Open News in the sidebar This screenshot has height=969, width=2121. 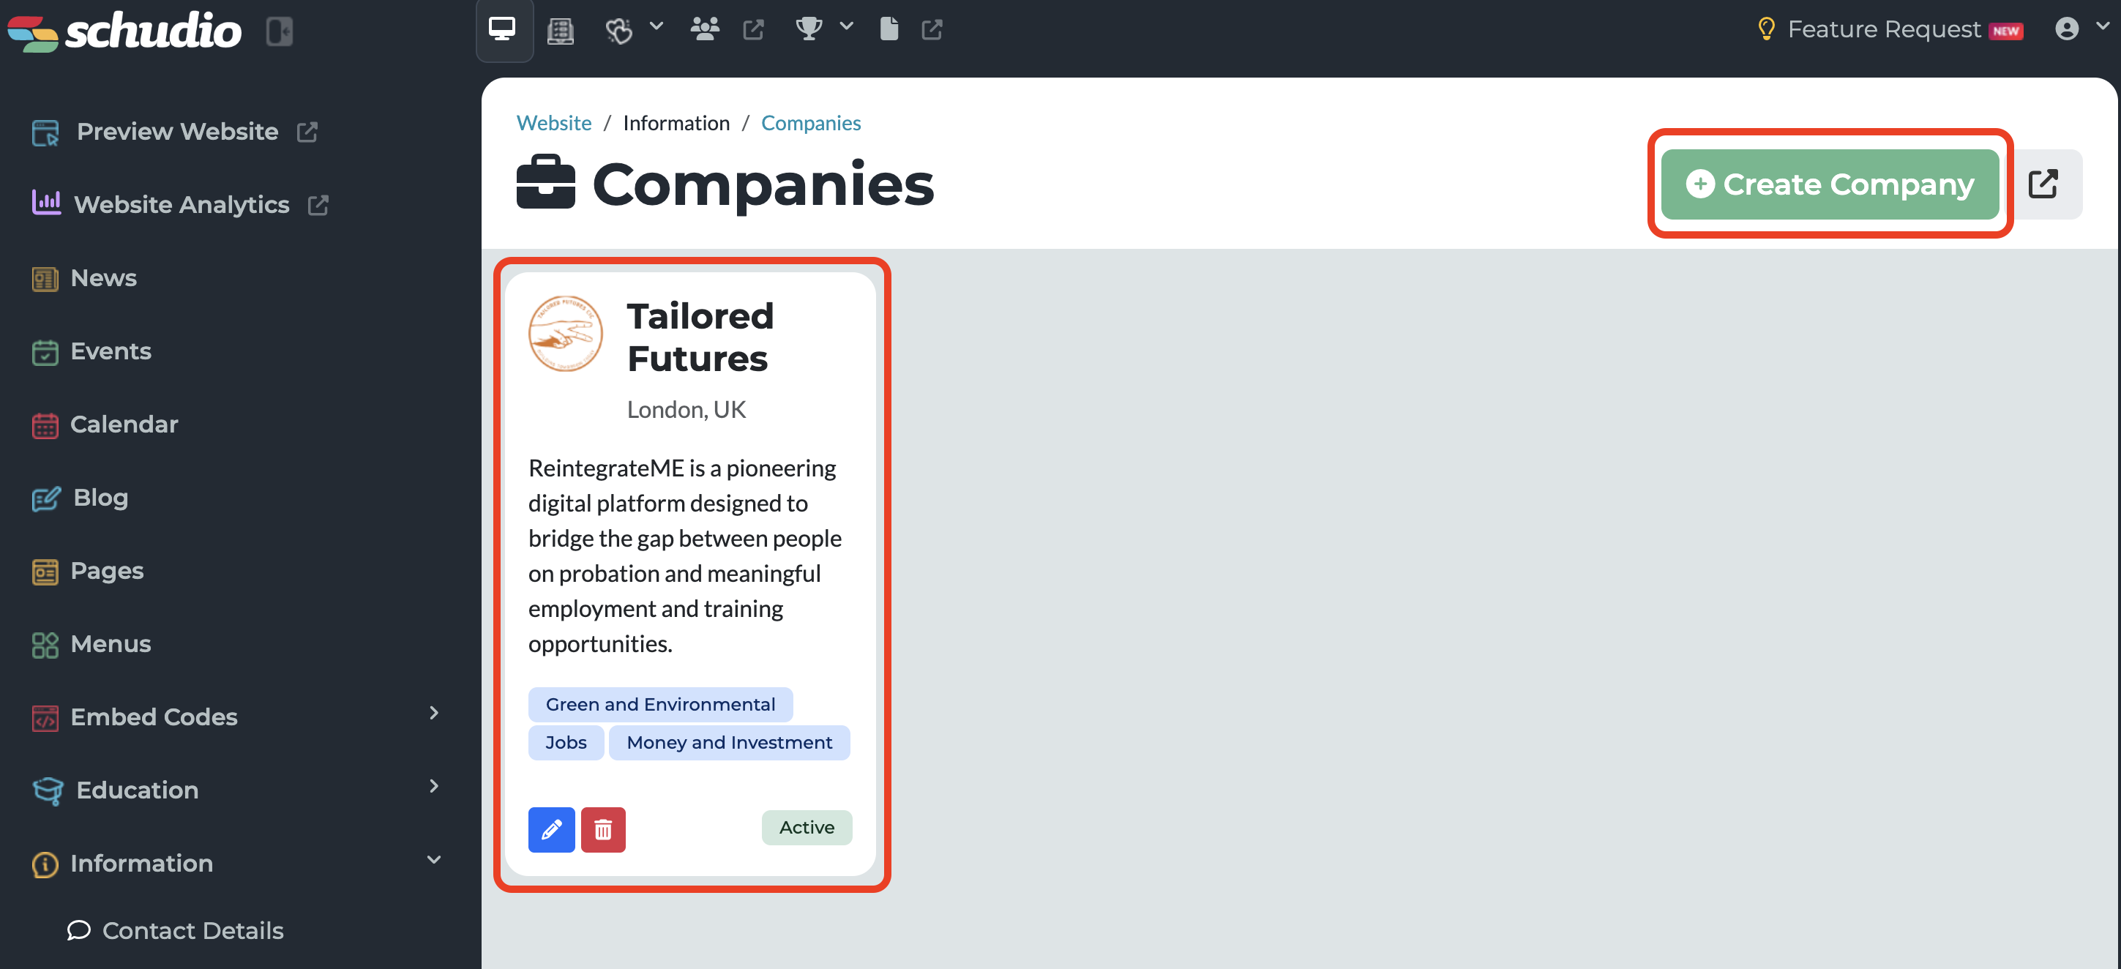103,278
